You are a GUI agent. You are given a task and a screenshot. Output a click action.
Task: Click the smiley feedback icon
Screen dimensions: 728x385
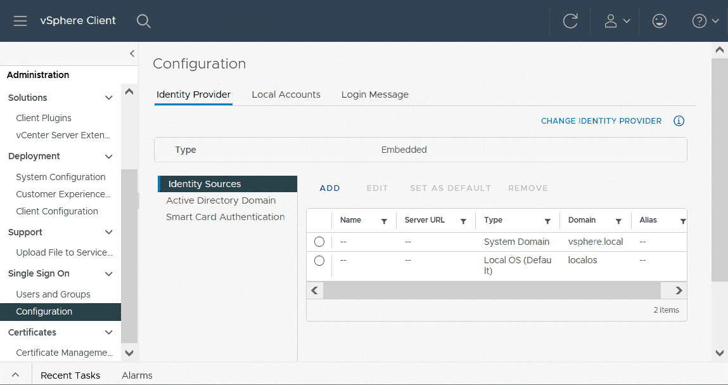pyautogui.click(x=660, y=21)
